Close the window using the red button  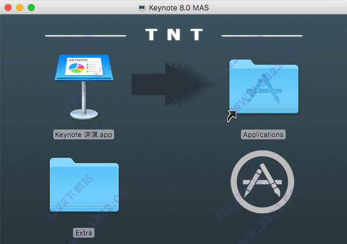[x=8, y=8]
